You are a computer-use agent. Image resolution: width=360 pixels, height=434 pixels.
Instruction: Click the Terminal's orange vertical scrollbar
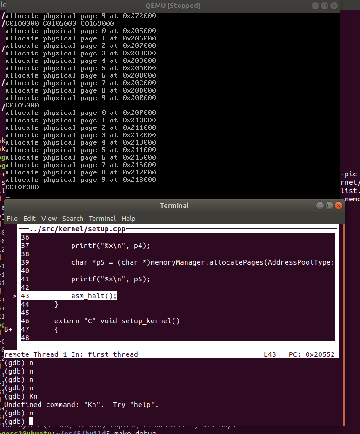pyautogui.click(x=344, y=326)
